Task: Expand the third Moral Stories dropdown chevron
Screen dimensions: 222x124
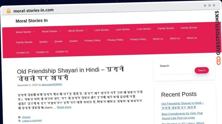Action: click(86, 30)
